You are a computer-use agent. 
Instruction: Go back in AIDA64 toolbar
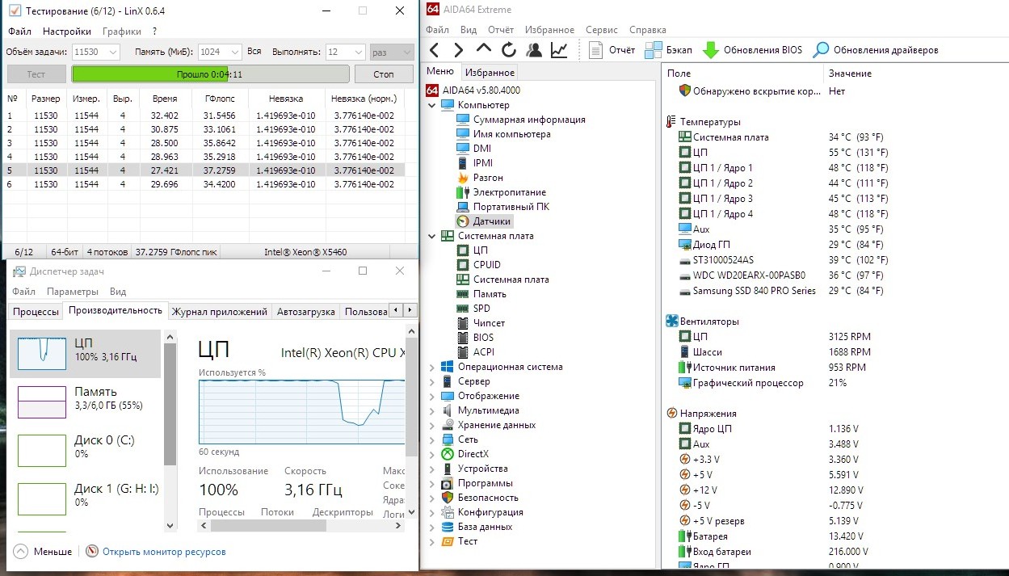(435, 50)
